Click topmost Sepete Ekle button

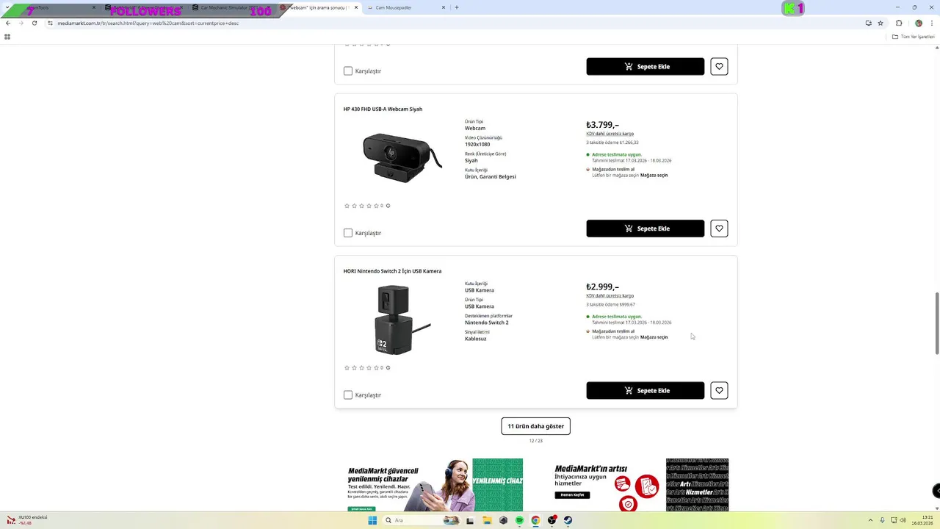point(645,66)
